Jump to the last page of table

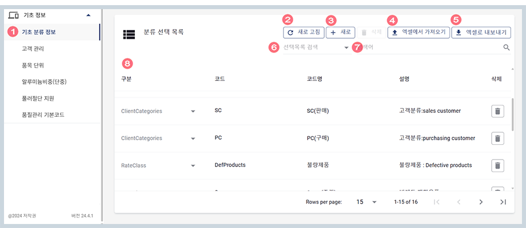click(503, 202)
